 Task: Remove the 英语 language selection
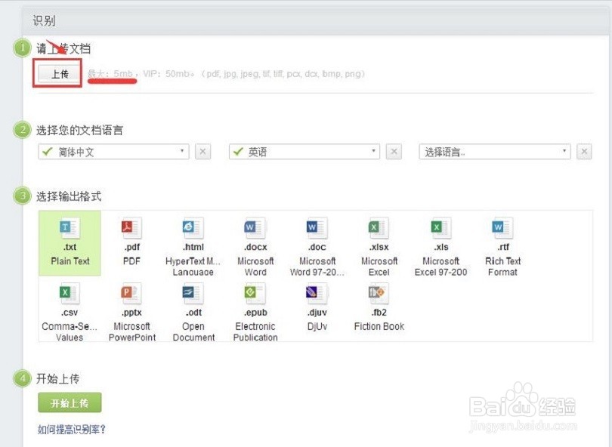(394, 152)
